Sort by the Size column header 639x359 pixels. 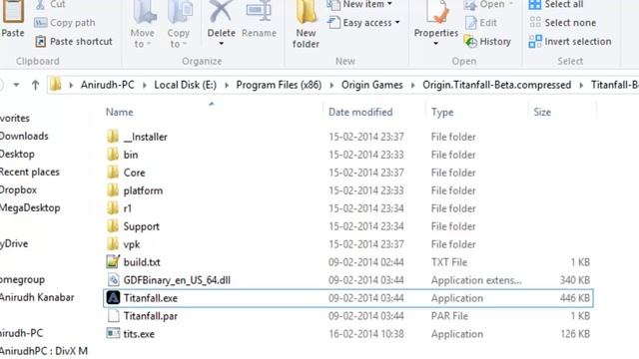click(542, 112)
